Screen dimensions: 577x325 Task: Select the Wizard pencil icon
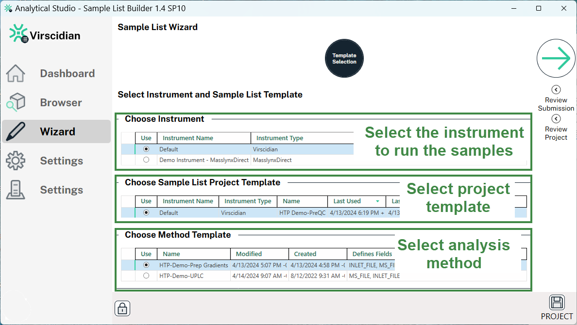(16, 131)
